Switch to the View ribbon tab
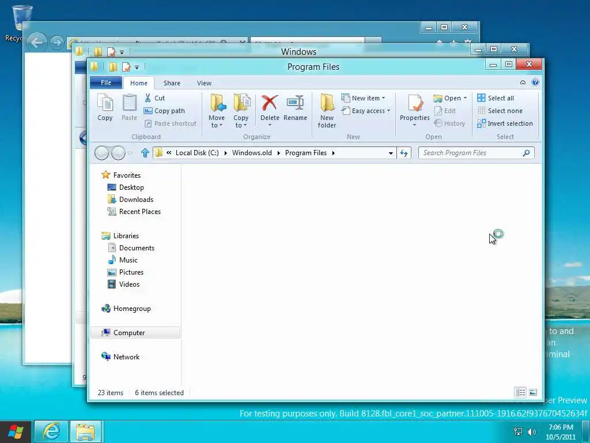The height and width of the screenshot is (443, 590). point(205,83)
